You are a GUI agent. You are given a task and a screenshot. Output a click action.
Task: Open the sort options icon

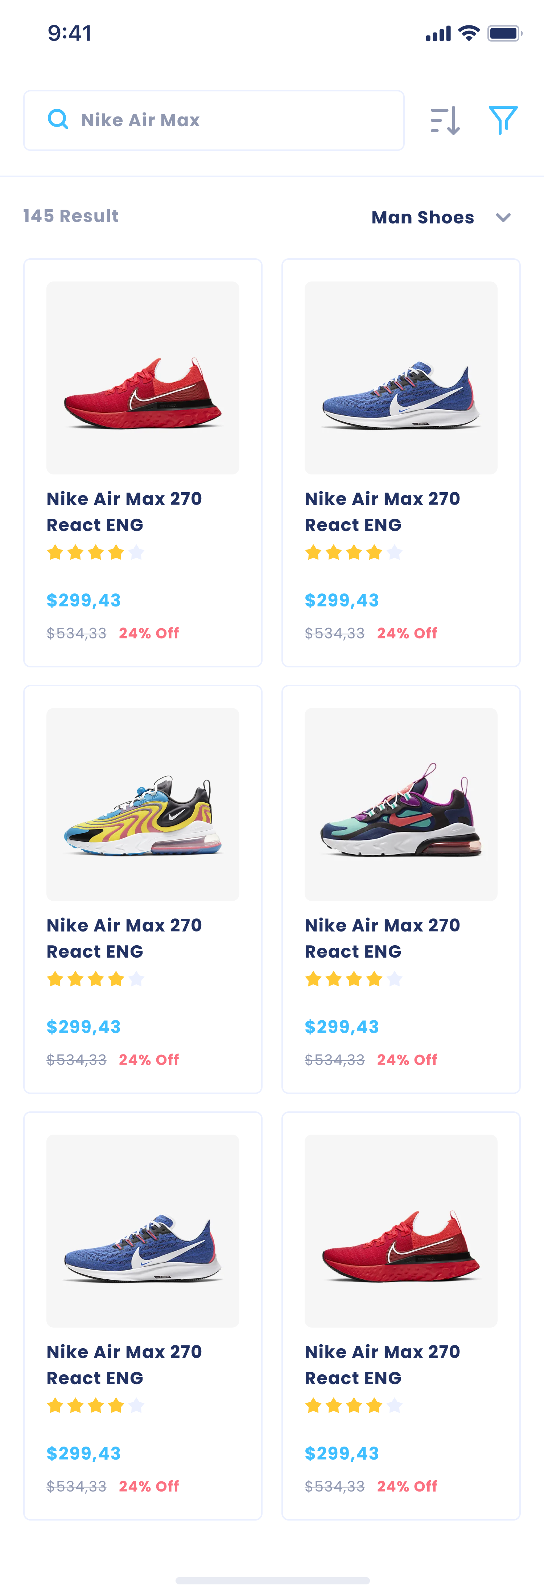tap(445, 120)
